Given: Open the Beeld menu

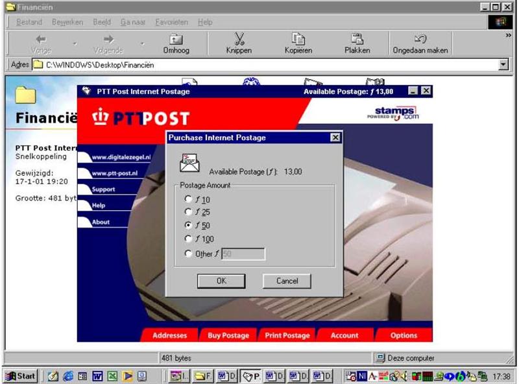Looking at the screenshot, I should click(x=102, y=22).
